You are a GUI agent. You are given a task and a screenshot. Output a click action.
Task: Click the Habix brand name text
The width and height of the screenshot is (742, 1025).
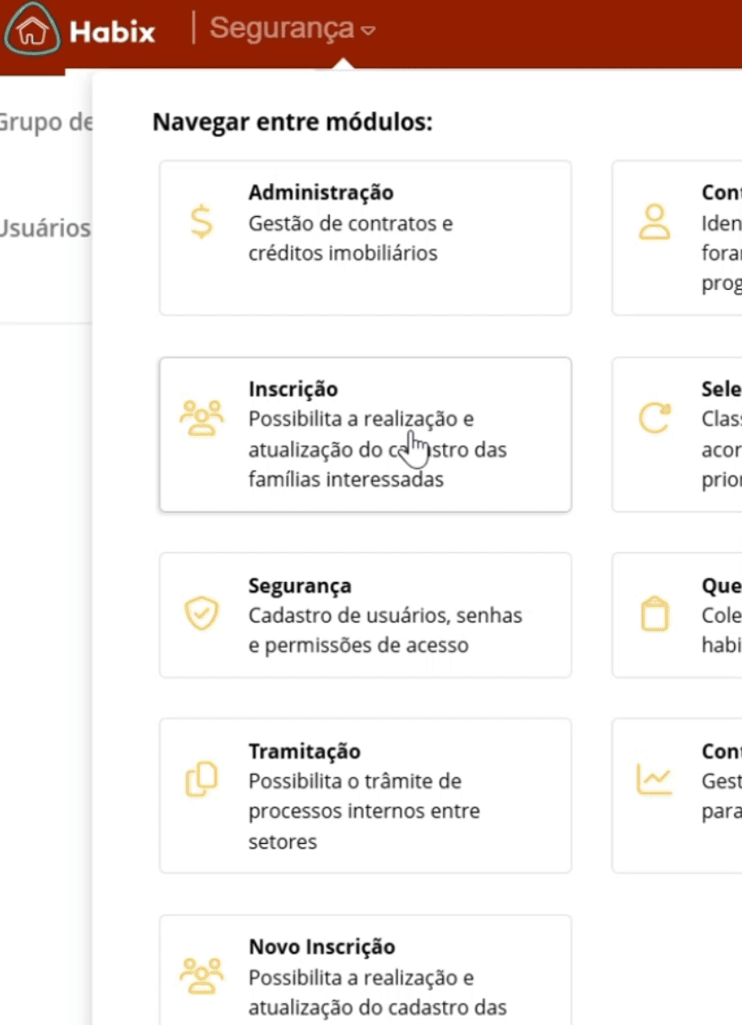(113, 32)
